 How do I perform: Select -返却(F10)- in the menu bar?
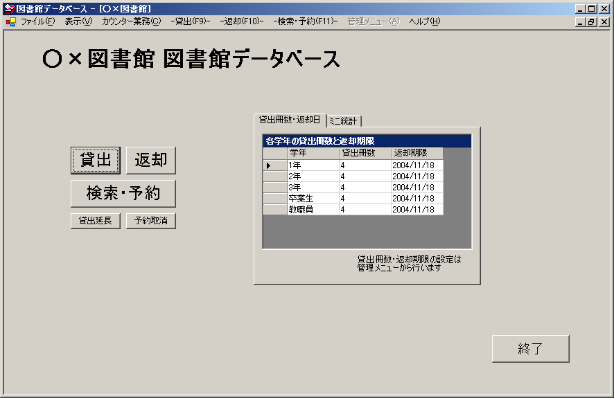click(242, 21)
